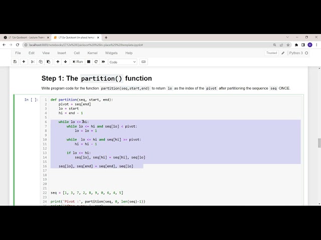The height and width of the screenshot is (240, 321).
Task: Open the Edit menu
Action: pos(32,53)
